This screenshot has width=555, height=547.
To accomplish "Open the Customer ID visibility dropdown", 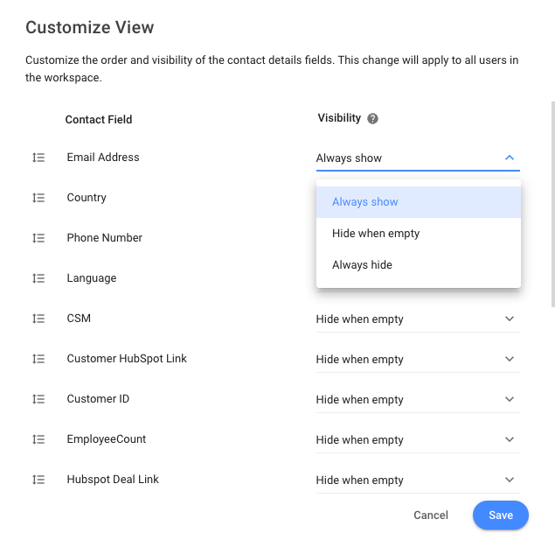I will 417,400.
